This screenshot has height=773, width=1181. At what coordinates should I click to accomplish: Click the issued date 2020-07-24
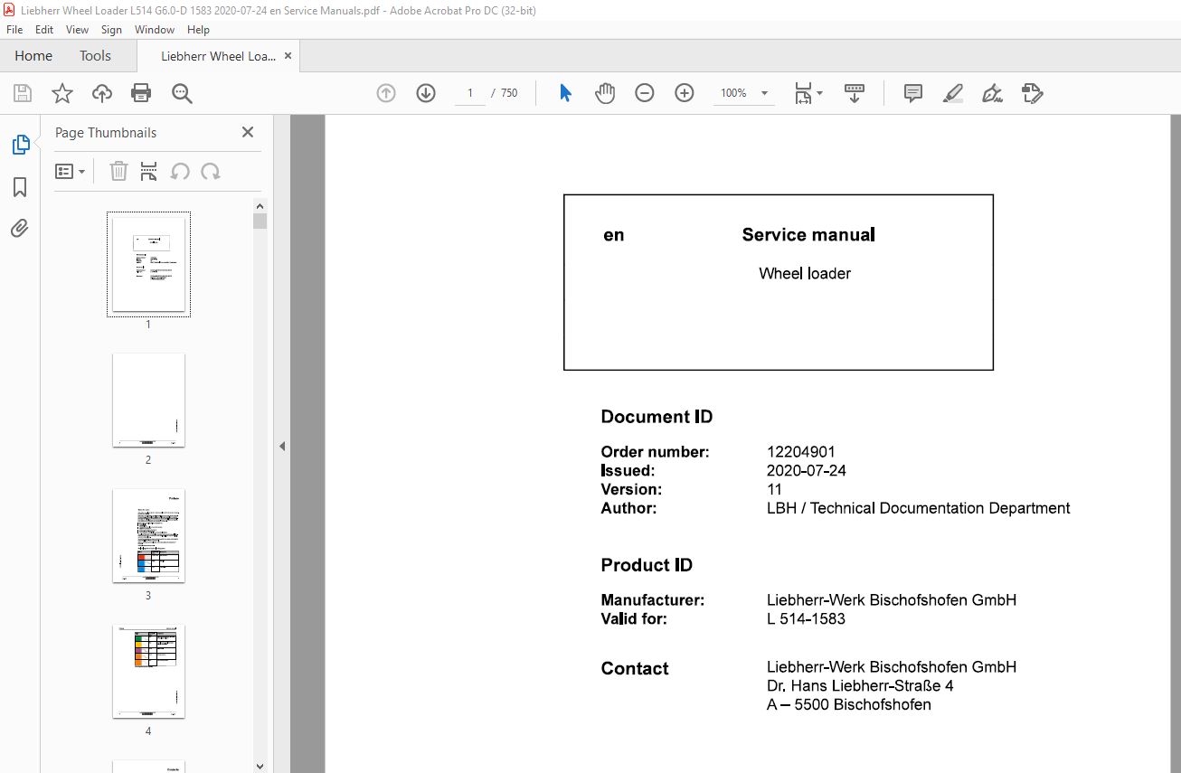807,471
